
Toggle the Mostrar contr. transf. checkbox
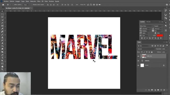tap(32, 5)
